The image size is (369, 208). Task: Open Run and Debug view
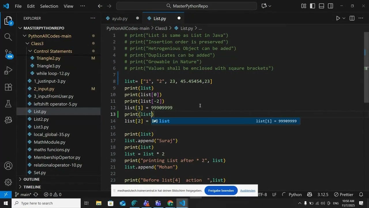point(8,70)
